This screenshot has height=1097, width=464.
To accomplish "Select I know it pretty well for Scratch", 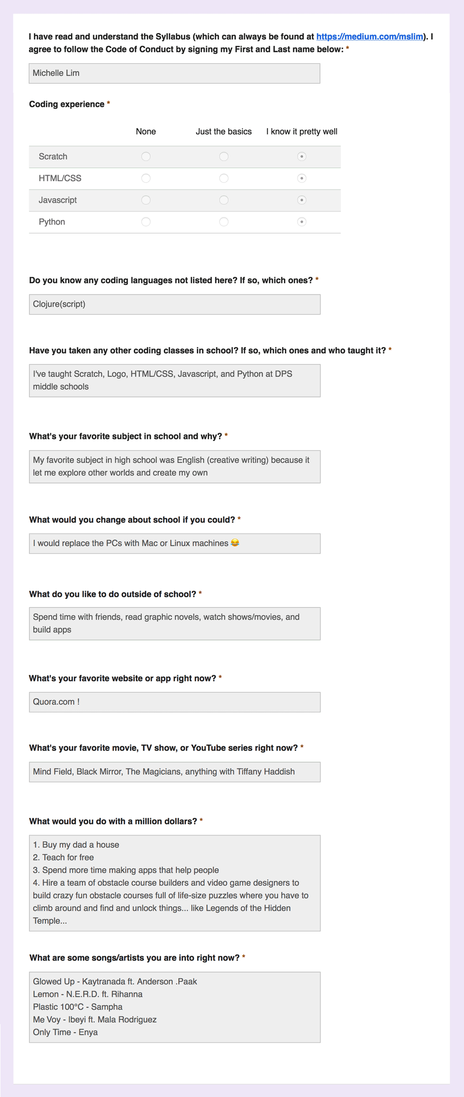I will tap(302, 157).
